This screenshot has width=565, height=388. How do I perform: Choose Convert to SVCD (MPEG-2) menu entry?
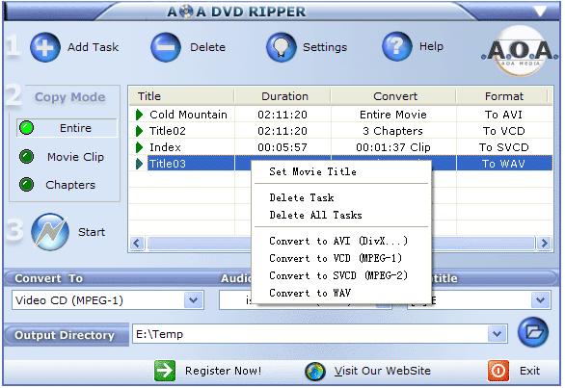coord(338,275)
